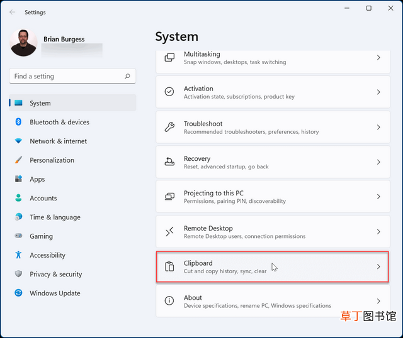Click the Multitasking windows icon

(169, 57)
